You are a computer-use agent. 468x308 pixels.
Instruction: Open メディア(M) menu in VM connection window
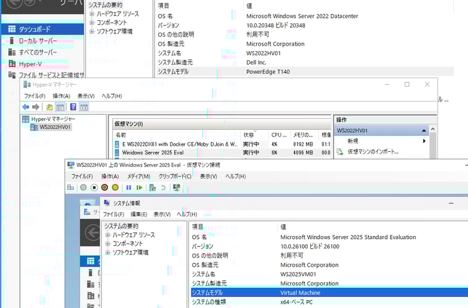(x=139, y=176)
